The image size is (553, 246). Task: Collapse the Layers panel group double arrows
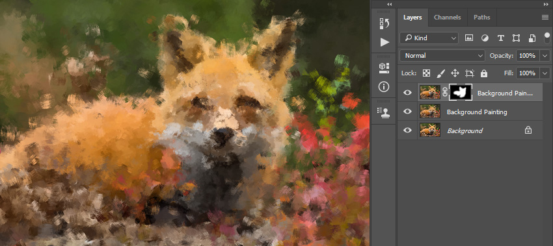(x=546, y=4)
